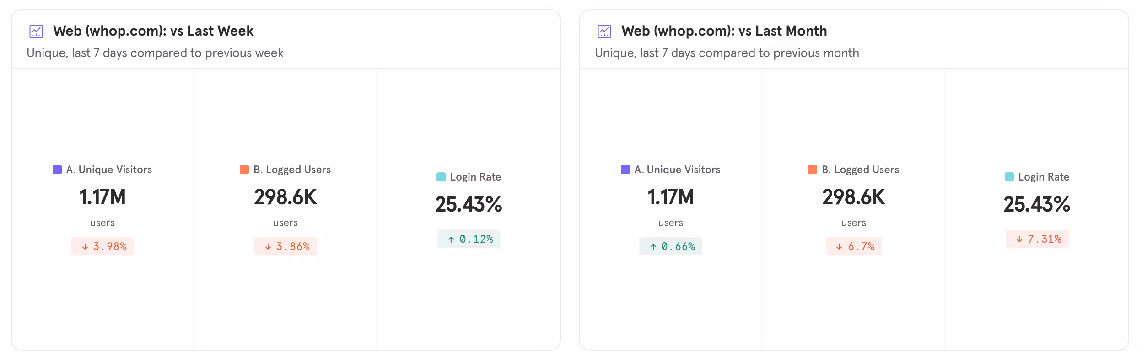Click the purple Unique Visitors swatch in vs Last Month card

(x=625, y=170)
